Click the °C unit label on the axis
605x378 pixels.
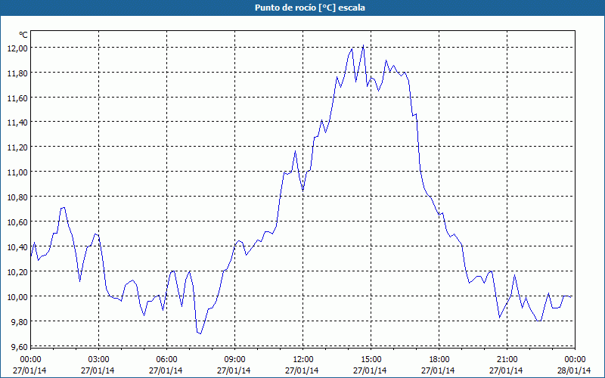tap(23, 35)
